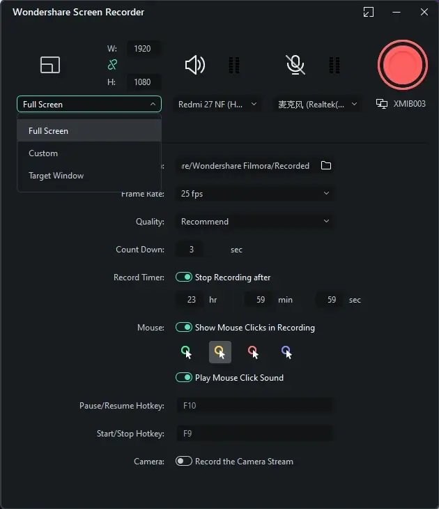Click the record timer hours field
The image size is (439, 509).
(x=190, y=299)
